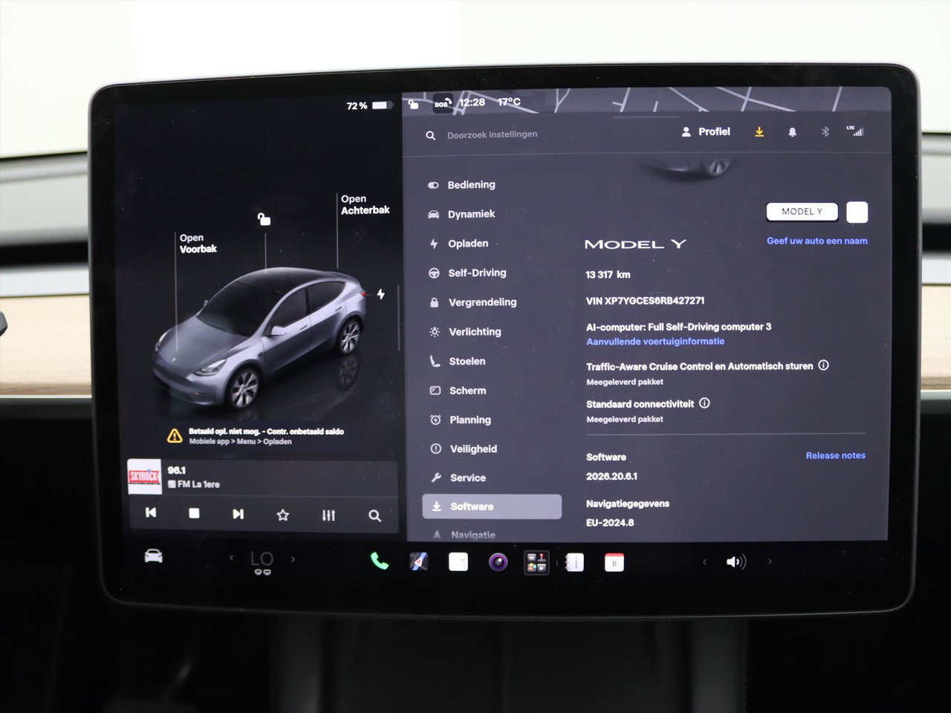
Task: Open Profiel button
Action: tap(706, 131)
